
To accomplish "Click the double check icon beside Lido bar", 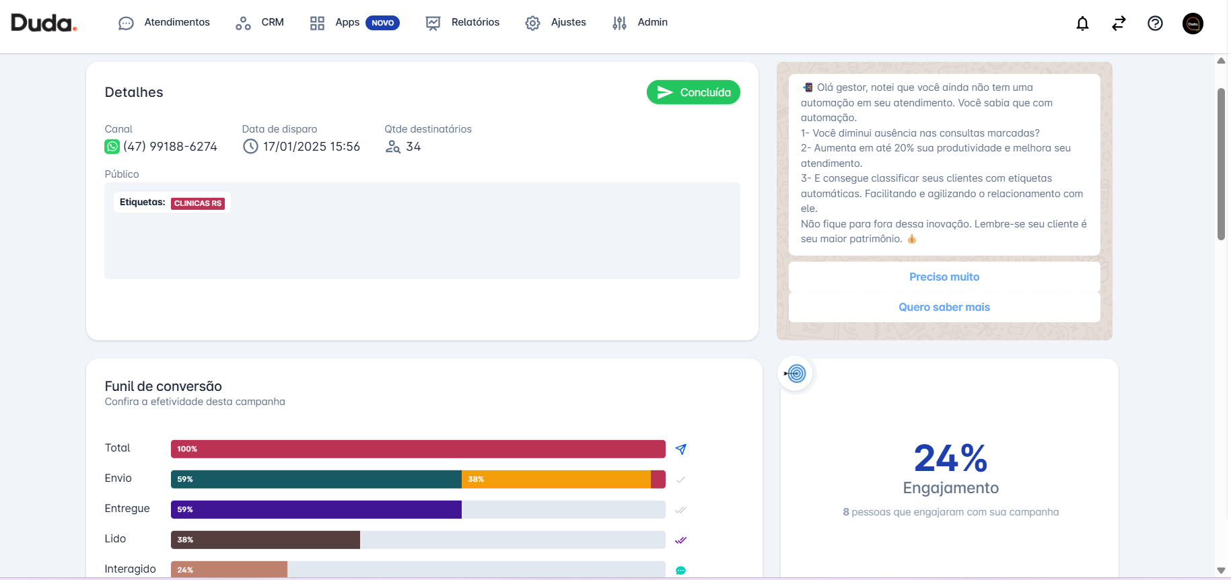I will point(680,540).
